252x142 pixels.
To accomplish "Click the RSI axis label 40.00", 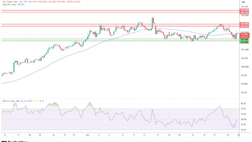I will (x=243, y=125).
